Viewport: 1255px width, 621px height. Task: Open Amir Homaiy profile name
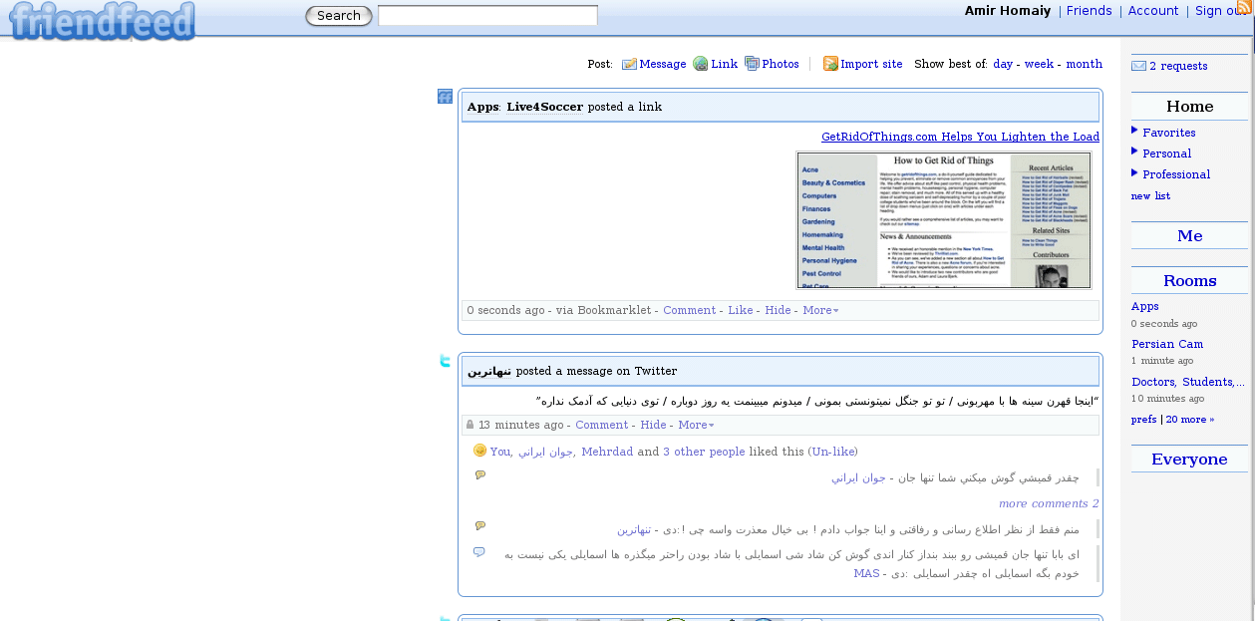1008,11
